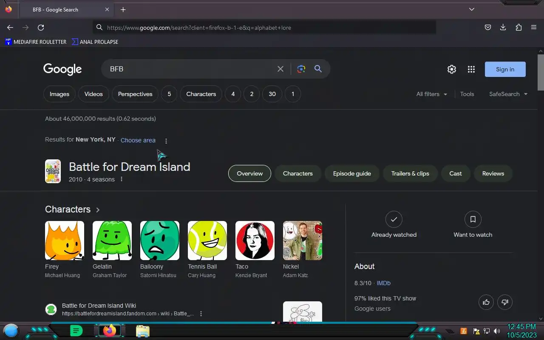This screenshot has width=544, height=340.
Task: Open the Google apps grid
Action: 471,69
